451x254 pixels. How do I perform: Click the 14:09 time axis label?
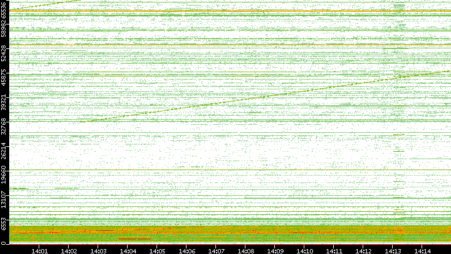[275, 250]
